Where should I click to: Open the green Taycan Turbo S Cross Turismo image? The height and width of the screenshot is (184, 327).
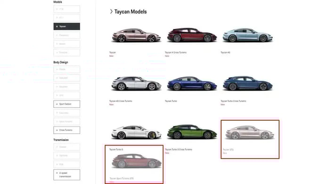(x=192, y=132)
